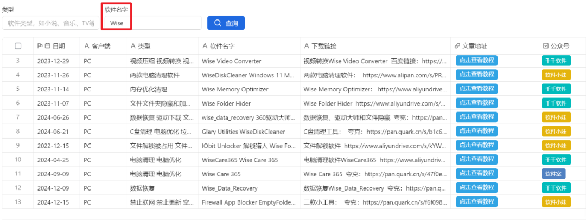This screenshot has height=223, width=586.
Task: Open 点击查看教程 for IObit Unlocker row
Action: (x=476, y=146)
